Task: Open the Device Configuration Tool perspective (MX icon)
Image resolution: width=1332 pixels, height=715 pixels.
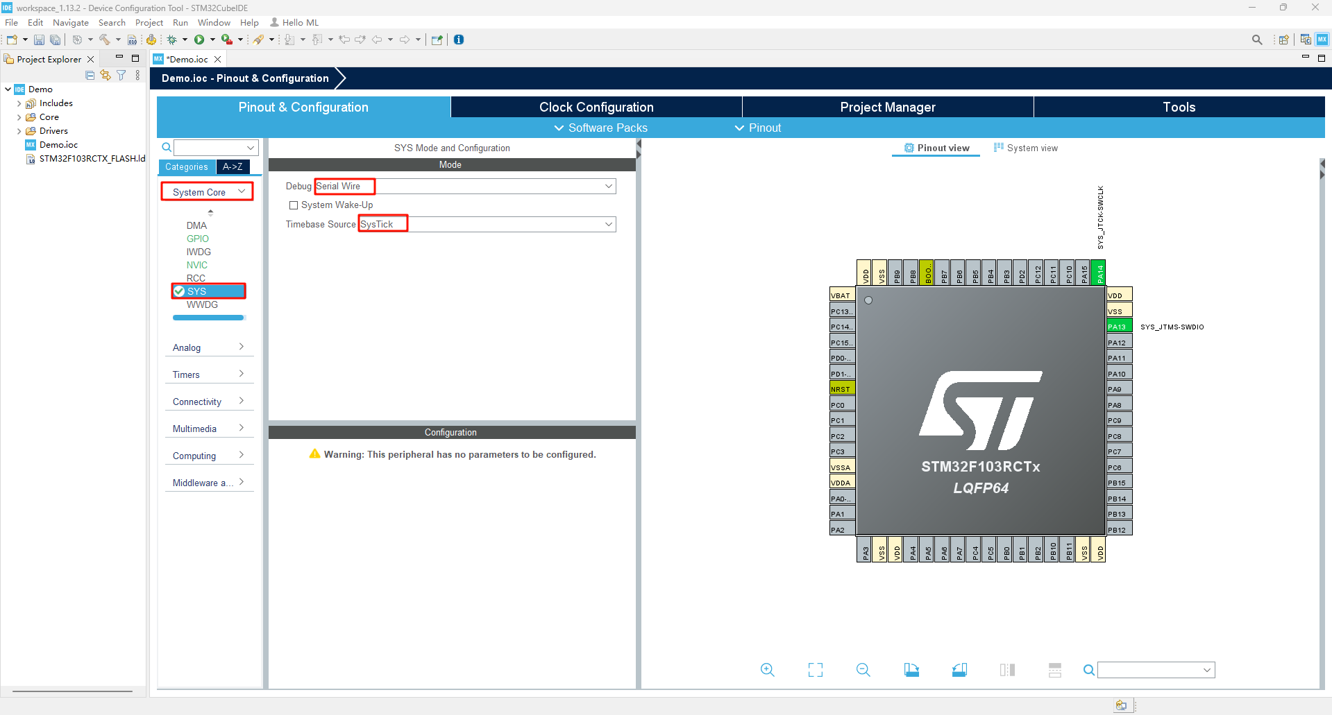Action: click(x=1322, y=40)
